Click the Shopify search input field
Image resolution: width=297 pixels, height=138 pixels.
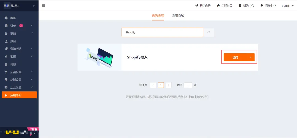[x=162, y=32]
